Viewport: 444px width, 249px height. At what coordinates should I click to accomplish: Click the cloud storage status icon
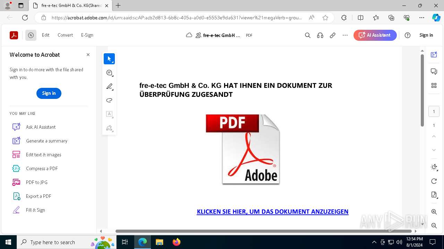click(x=189, y=35)
